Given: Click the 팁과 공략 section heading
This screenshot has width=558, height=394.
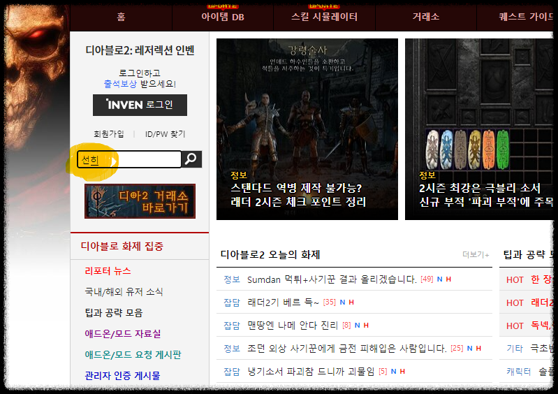Looking at the screenshot, I should coord(528,254).
